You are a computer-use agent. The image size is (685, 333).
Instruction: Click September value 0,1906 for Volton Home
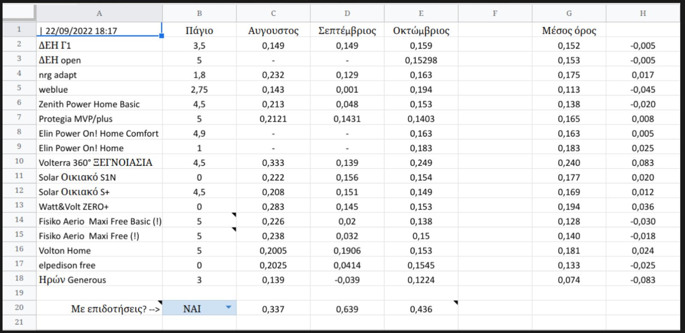click(347, 250)
